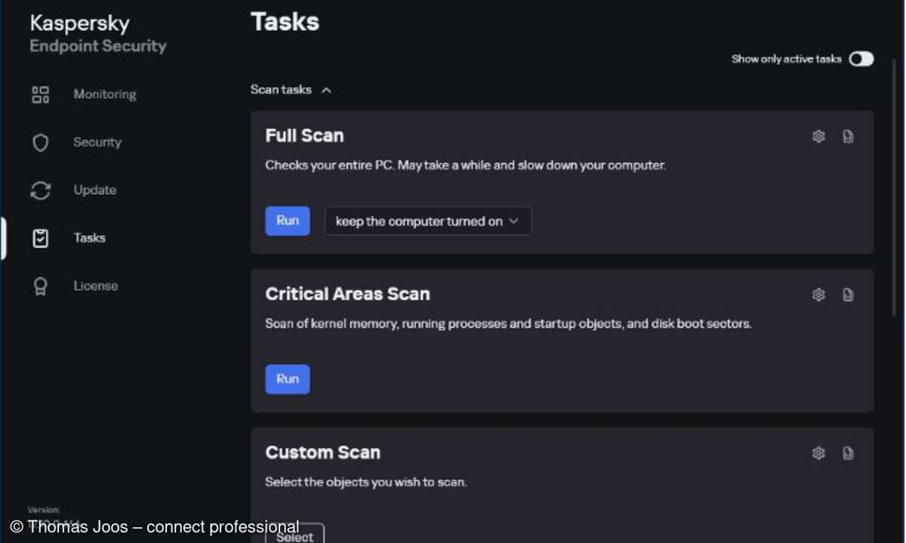Open the Full Scan report icon
The width and height of the screenshot is (906, 543).
848,137
